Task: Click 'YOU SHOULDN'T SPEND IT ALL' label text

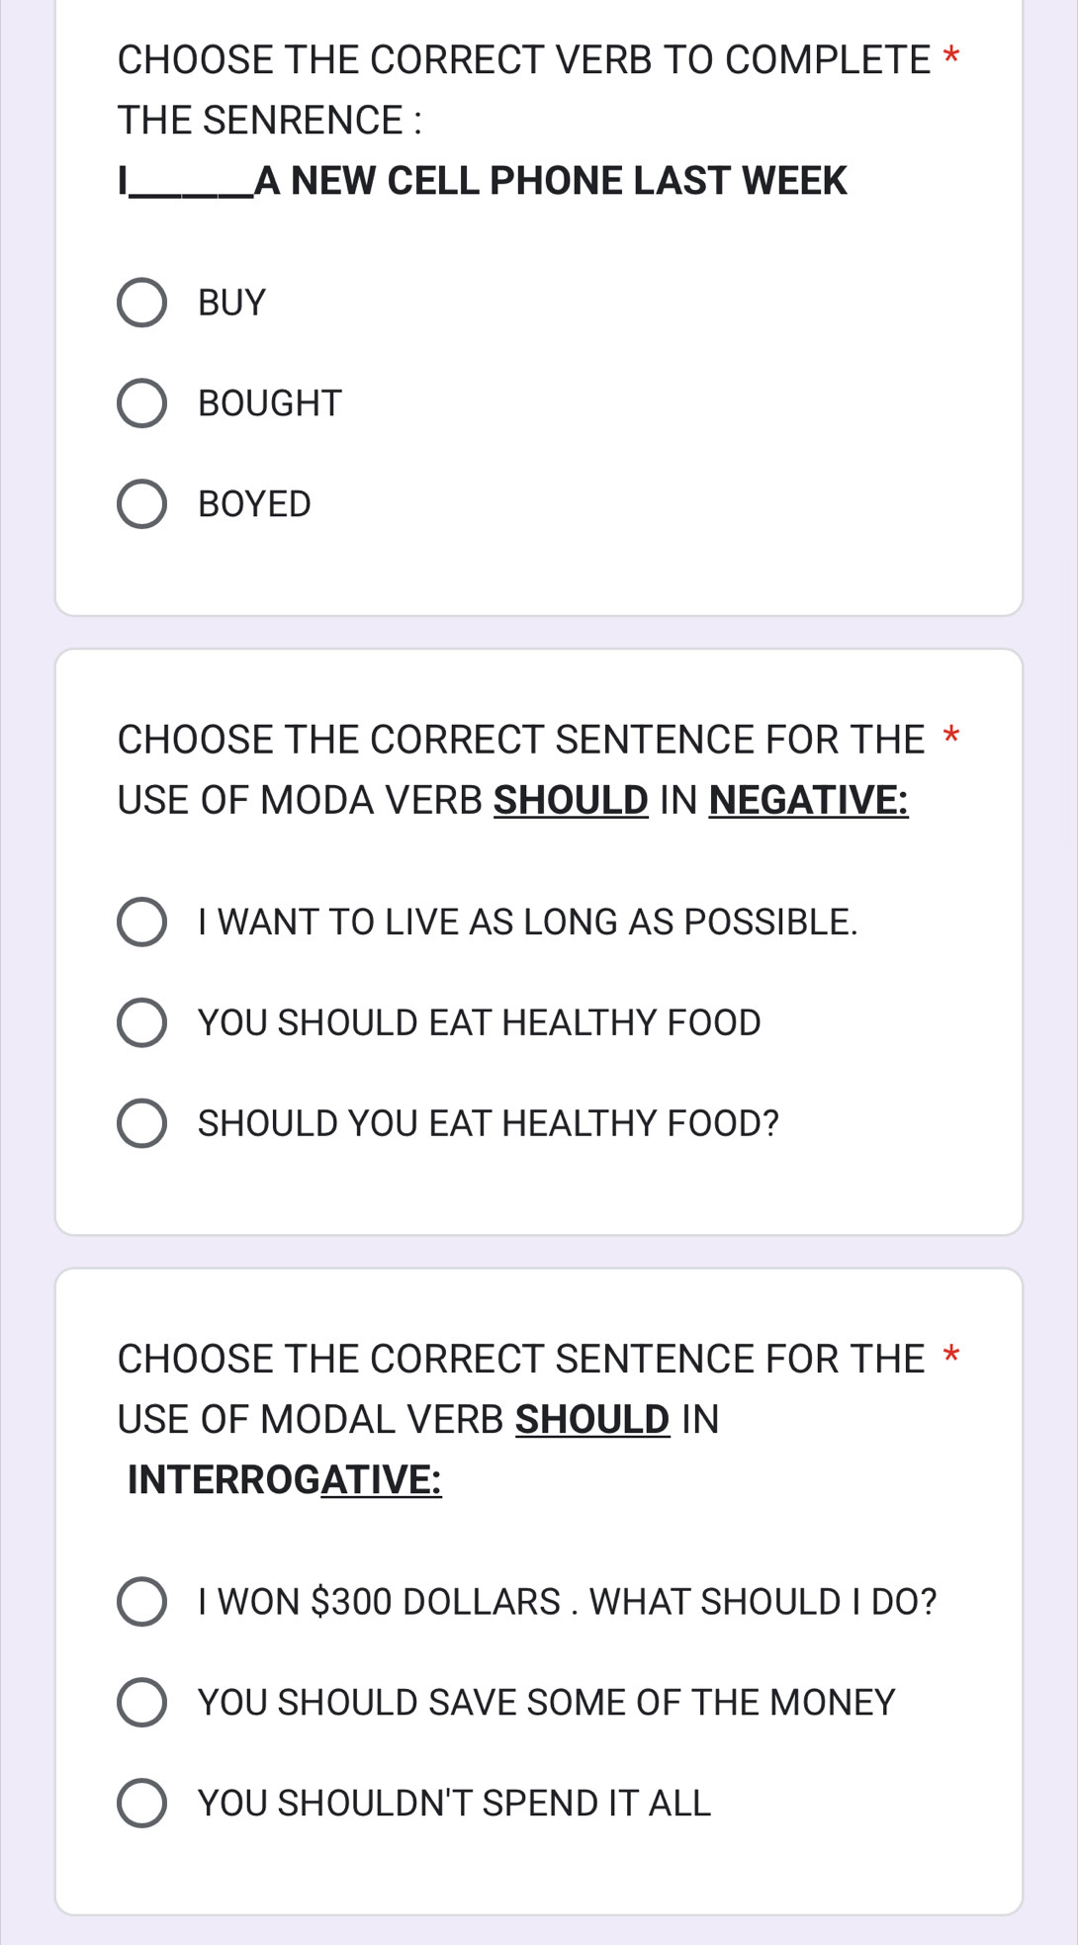Action: (454, 1804)
